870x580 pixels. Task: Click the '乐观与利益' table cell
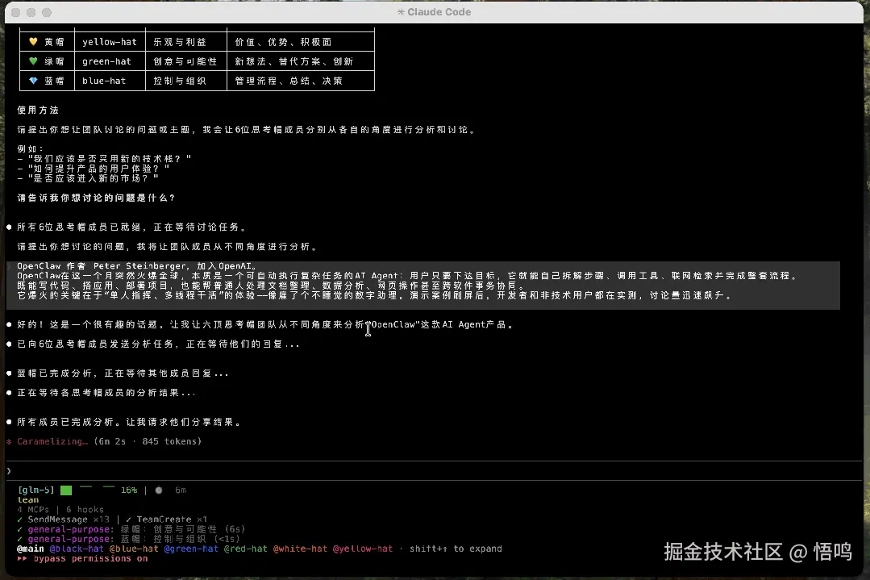click(186, 42)
